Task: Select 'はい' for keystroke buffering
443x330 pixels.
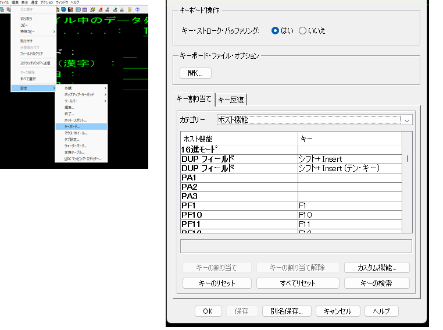Action: point(276,31)
